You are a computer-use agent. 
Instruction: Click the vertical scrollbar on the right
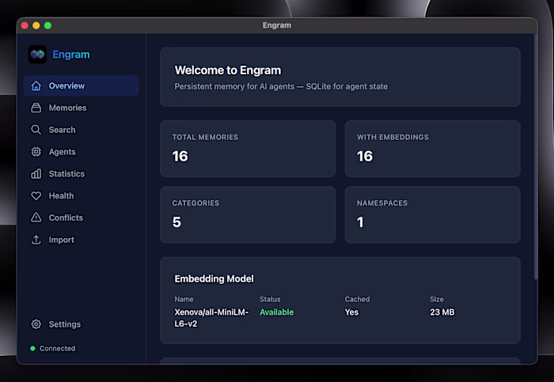(x=536, y=157)
